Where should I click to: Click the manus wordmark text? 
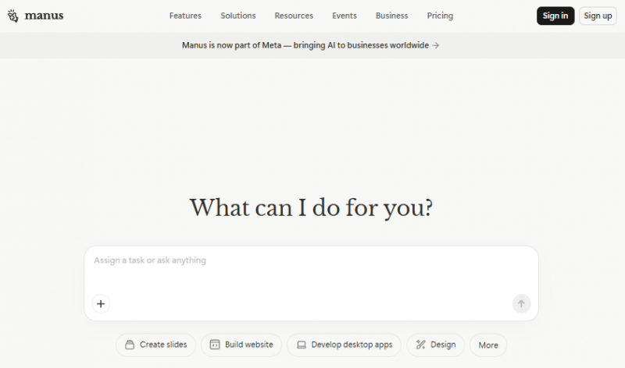coord(44,16)
